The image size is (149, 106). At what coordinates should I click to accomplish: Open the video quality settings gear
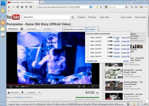point(79,87)
